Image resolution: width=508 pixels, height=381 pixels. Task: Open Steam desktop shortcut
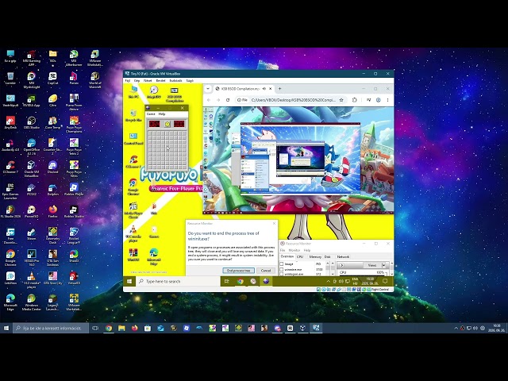(x=32, y=234)
